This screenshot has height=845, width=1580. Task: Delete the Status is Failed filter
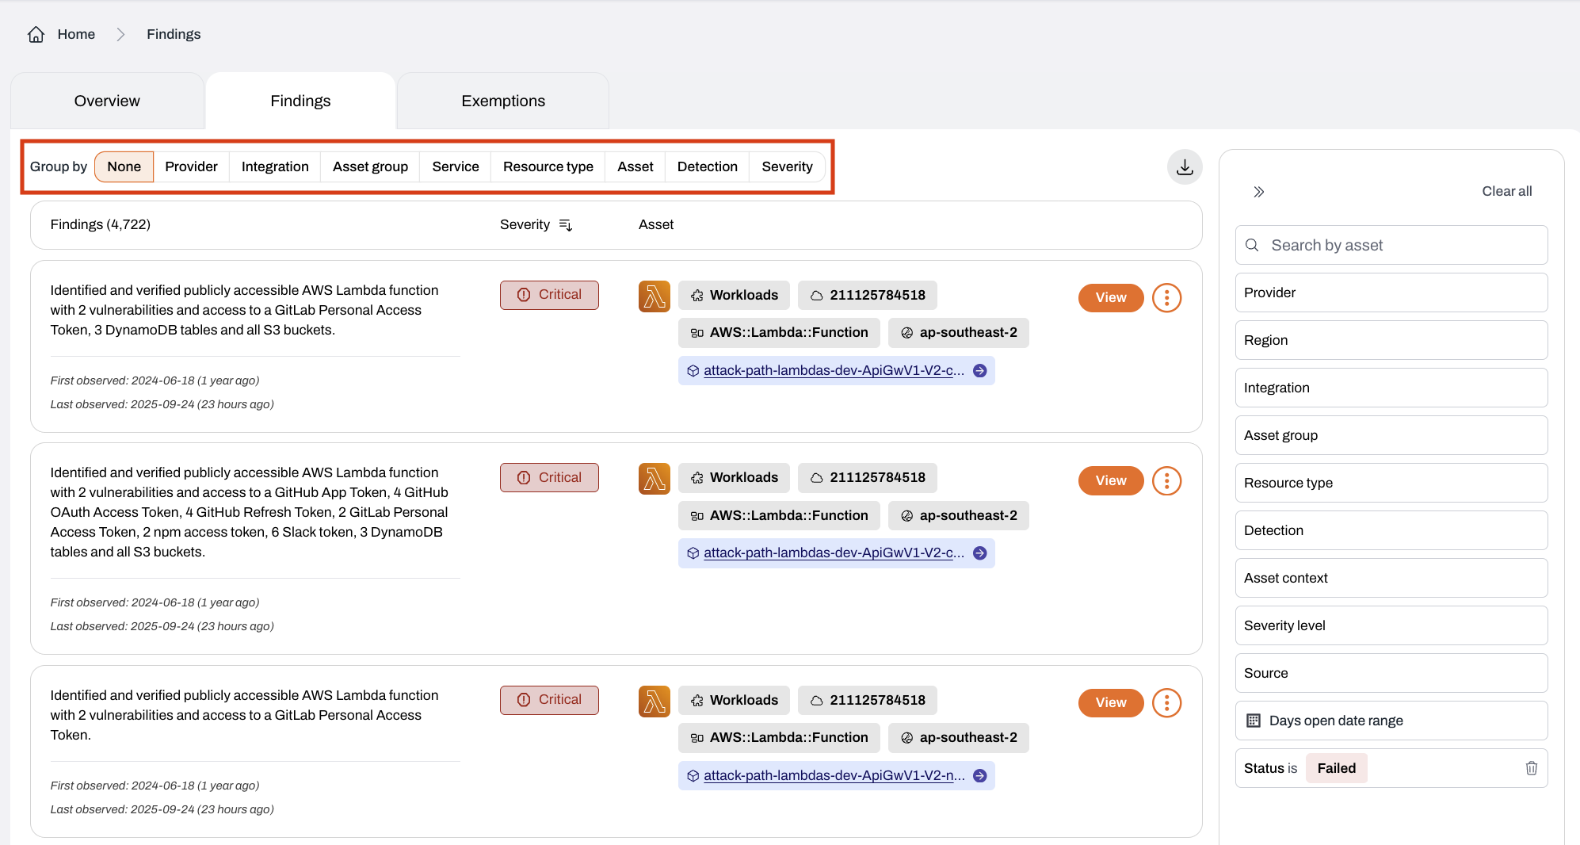tap(1532, 768)
